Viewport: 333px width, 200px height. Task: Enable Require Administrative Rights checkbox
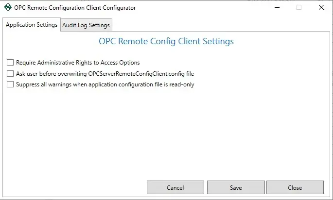click(10, 63)
